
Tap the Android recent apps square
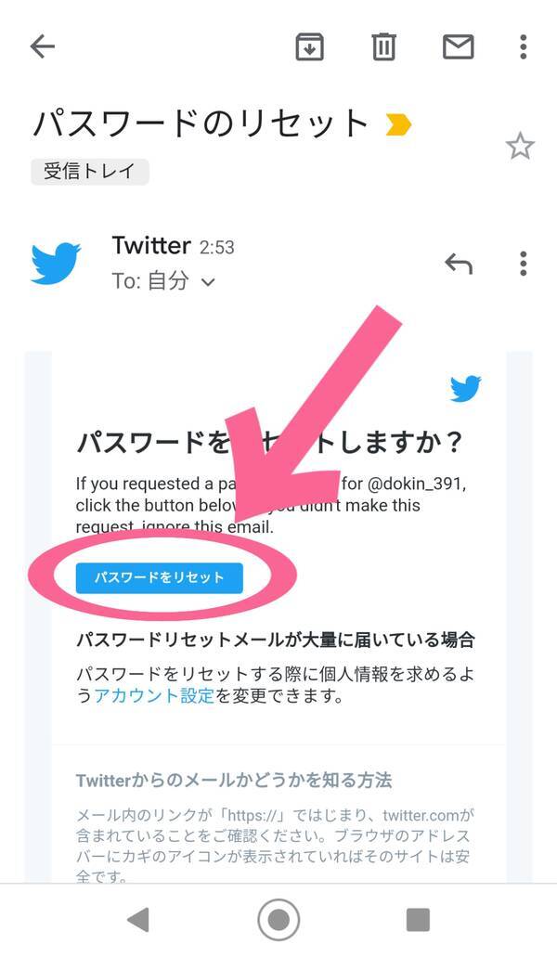[x=418, y=919]
